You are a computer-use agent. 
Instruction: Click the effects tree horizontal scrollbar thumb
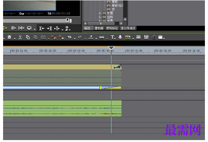(101, 24)
